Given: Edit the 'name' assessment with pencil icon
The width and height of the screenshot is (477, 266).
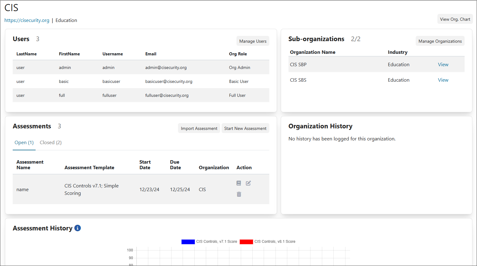Looking at the screenshot, I should click(248, 183).
